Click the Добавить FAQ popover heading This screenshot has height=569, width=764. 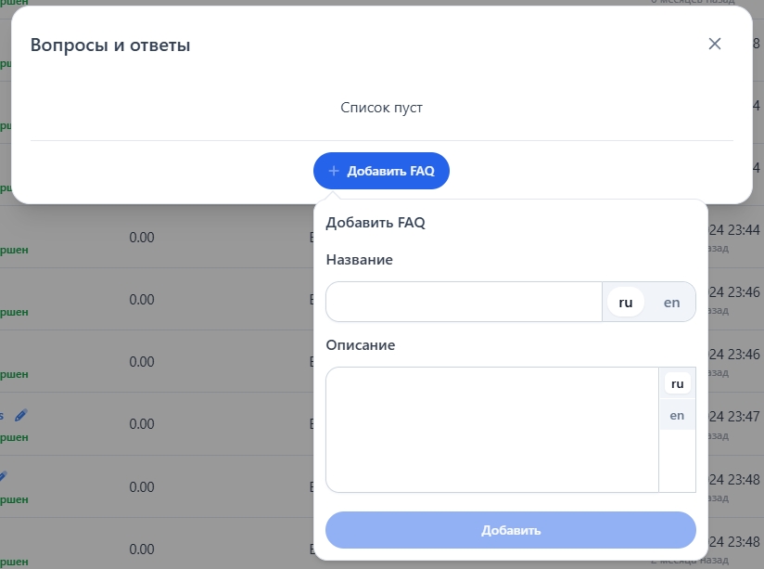pos(376,223)
